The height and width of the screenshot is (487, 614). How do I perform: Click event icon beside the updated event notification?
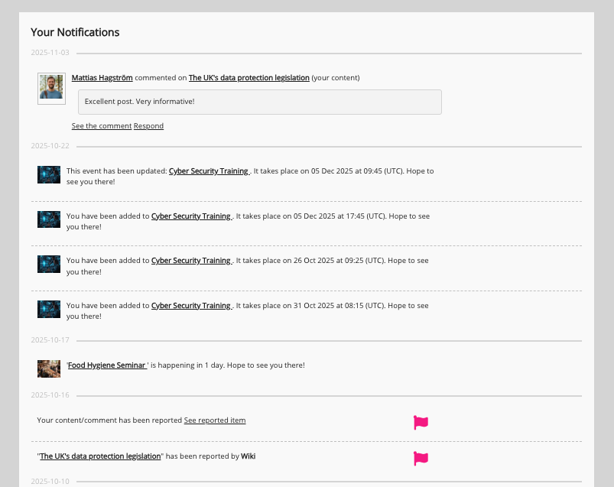[49, 174]
